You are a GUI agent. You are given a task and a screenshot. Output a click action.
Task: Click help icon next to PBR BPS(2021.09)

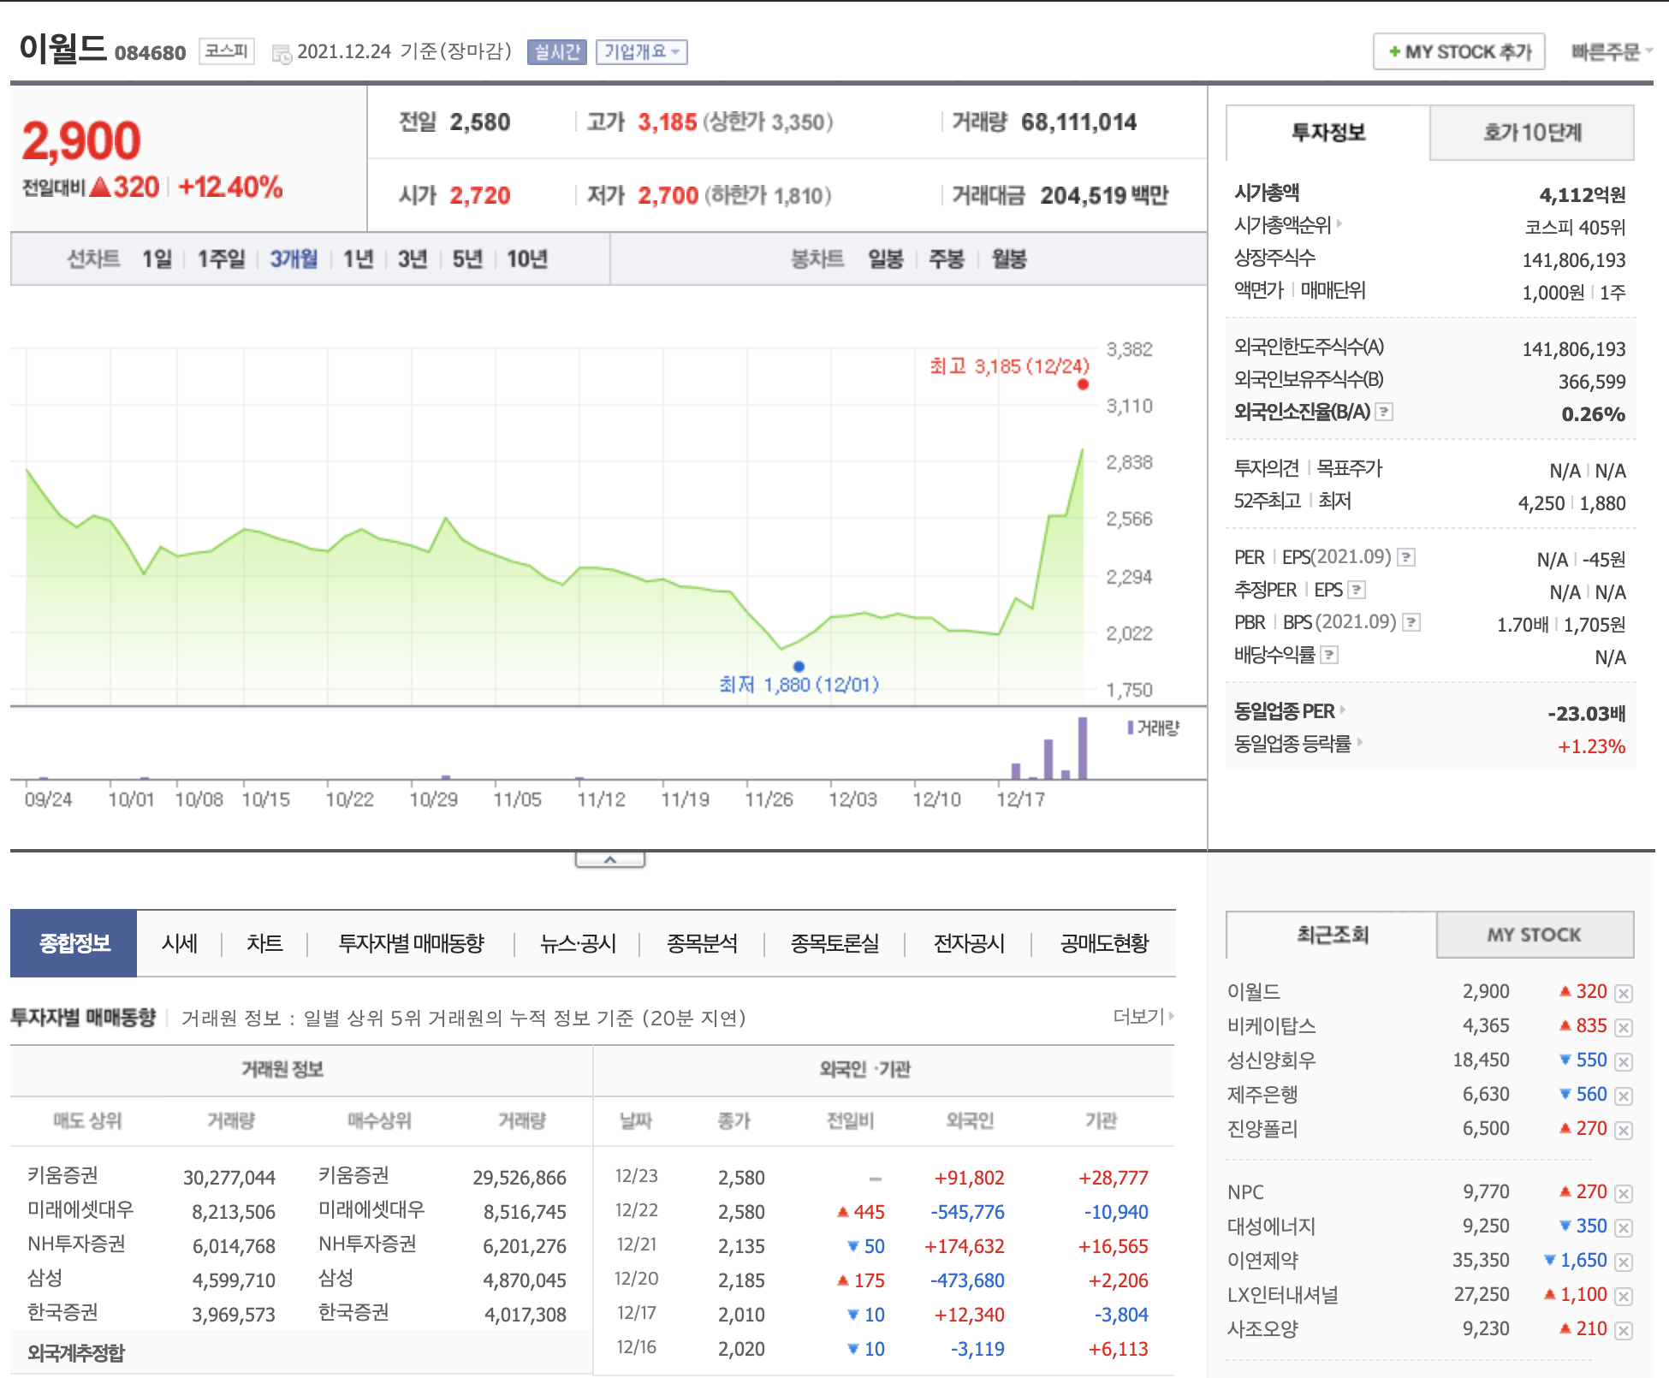[1411, 623]
